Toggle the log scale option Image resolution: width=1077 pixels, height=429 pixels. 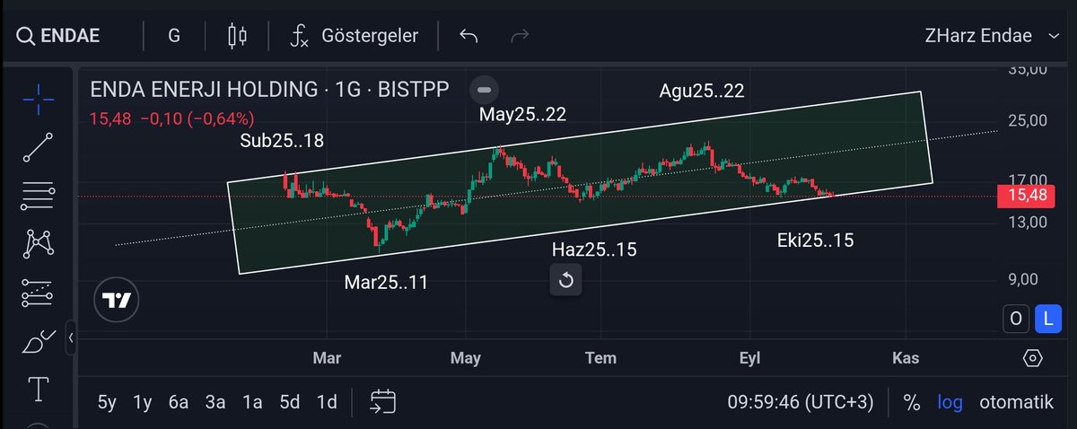pos(950,402)
